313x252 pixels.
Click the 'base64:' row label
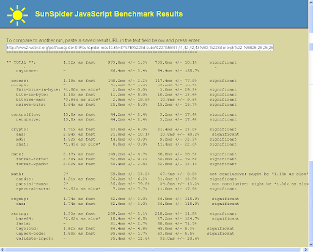(24, 218)
